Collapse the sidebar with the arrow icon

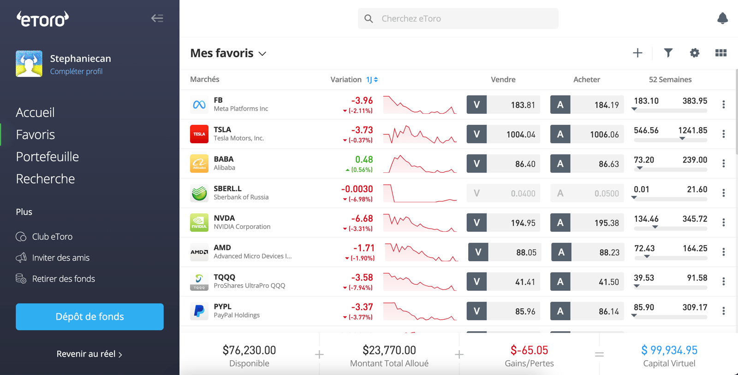pyautogui.click(x=157, y=18)
